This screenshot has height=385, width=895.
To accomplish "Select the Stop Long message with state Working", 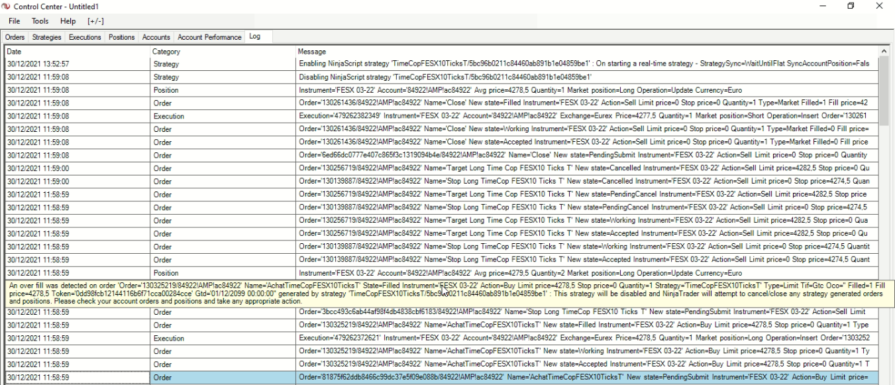I will pyautogui.click(x=588, y=246).
